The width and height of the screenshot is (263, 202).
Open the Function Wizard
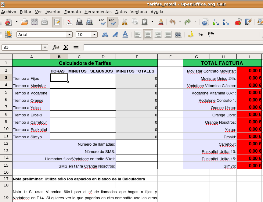pos(56,48)
